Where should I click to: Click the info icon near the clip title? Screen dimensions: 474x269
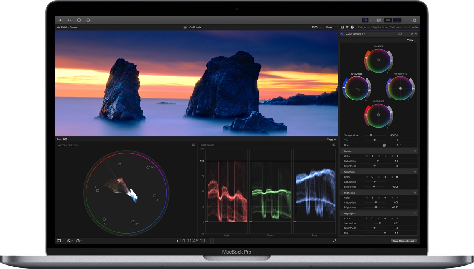pos(352,27)
